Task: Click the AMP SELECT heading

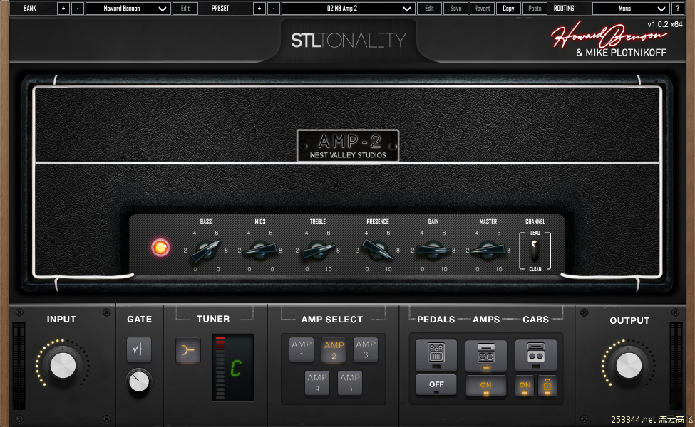Action: point(332,320)
